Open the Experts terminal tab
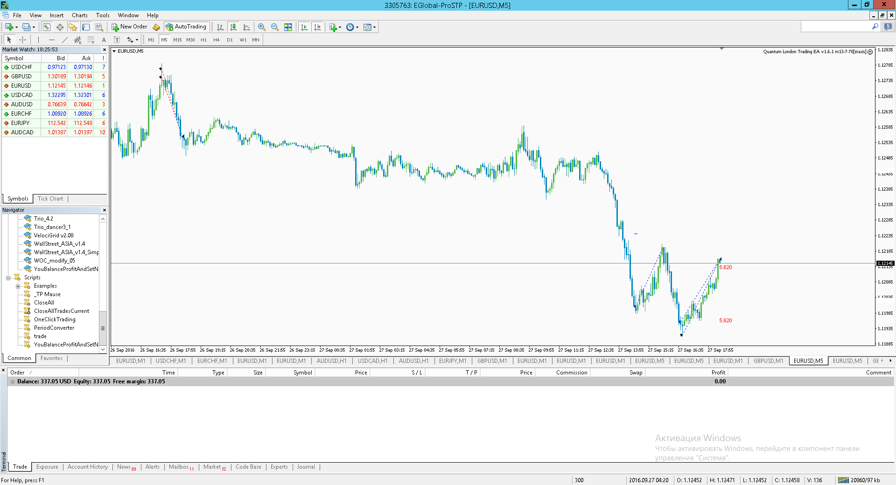Screen dimensions: 896x485 [x=279, y=467]
